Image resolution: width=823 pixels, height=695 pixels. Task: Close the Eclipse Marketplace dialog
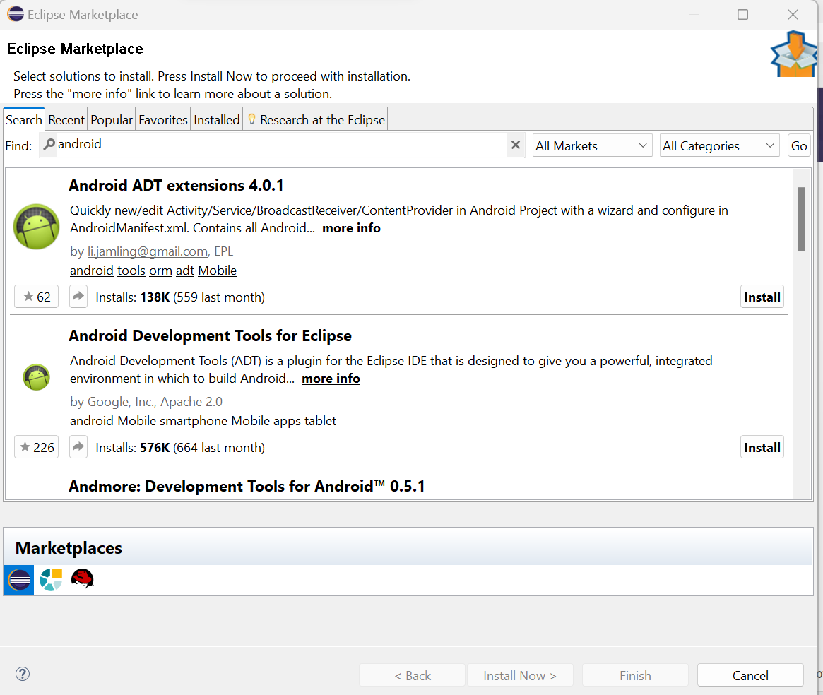click(x=793, y=14)
